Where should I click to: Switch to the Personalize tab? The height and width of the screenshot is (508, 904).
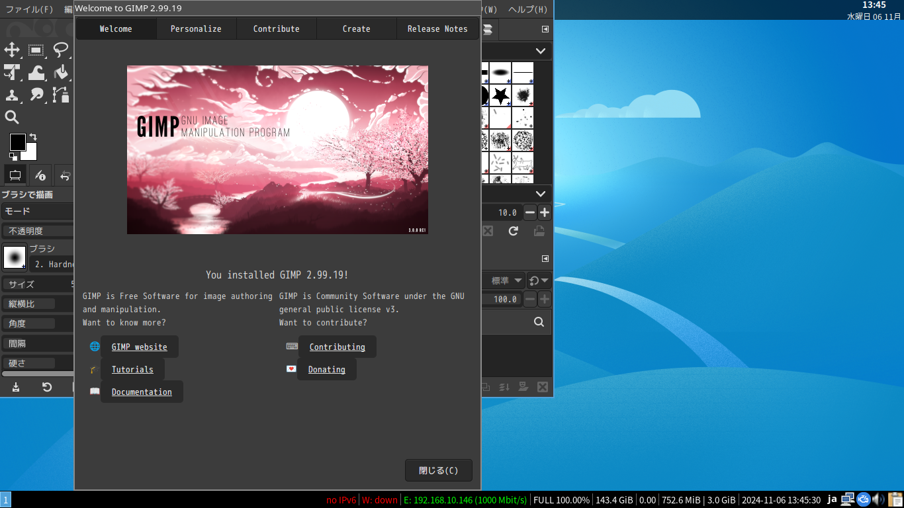coord(196,28)
